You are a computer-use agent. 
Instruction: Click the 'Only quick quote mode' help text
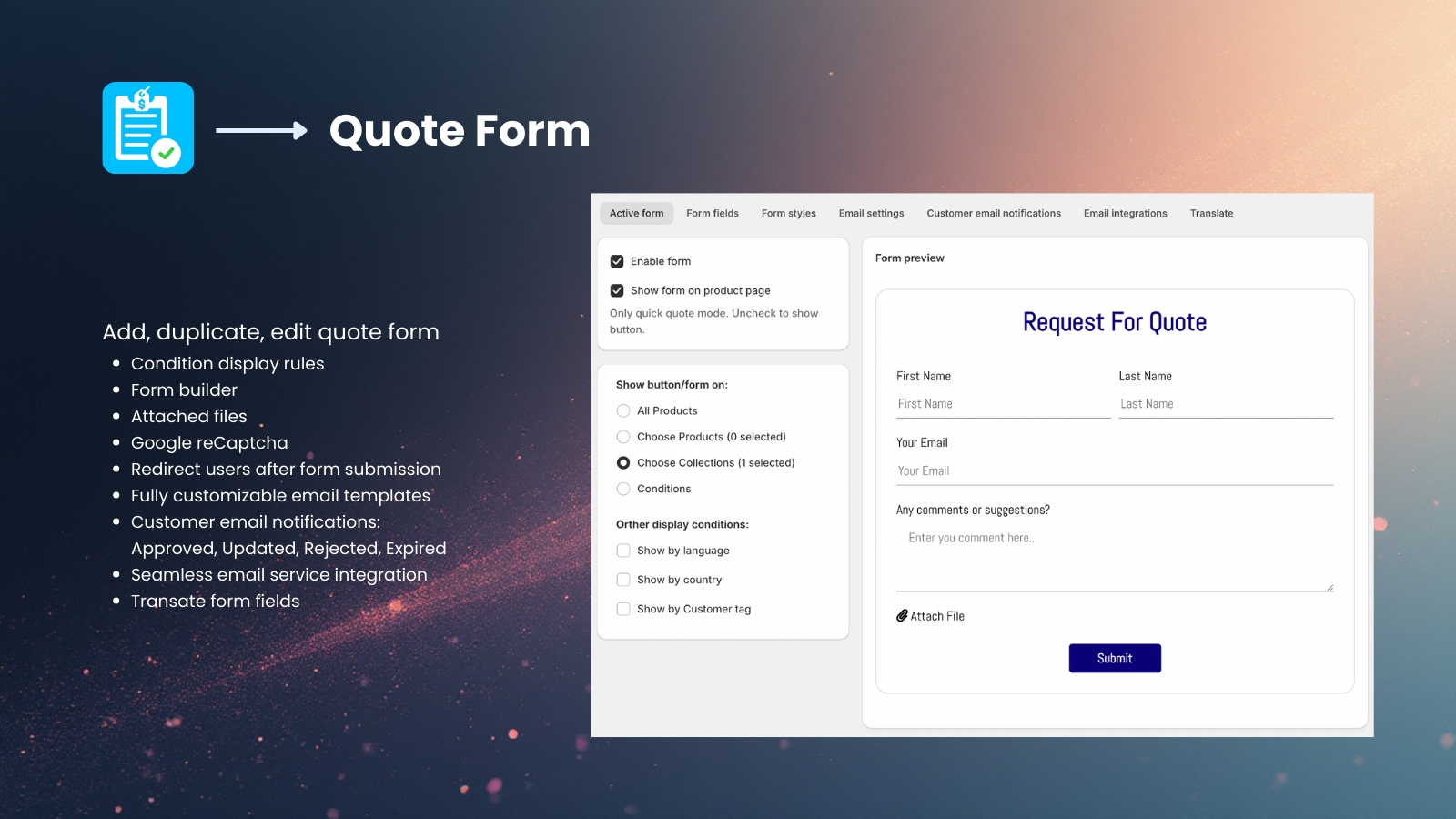click(714, 321)
